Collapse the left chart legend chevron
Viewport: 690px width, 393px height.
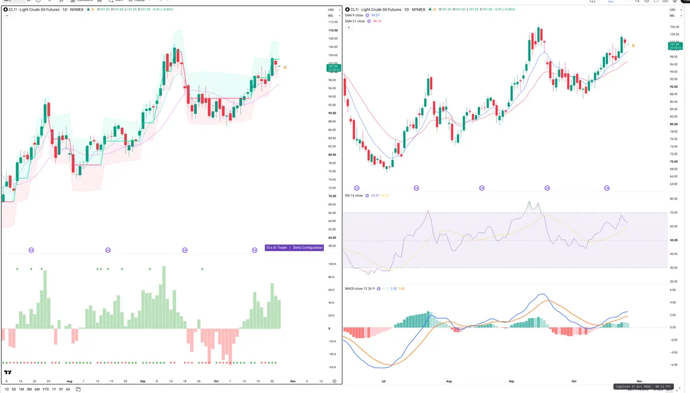click(x=6, y=16)
